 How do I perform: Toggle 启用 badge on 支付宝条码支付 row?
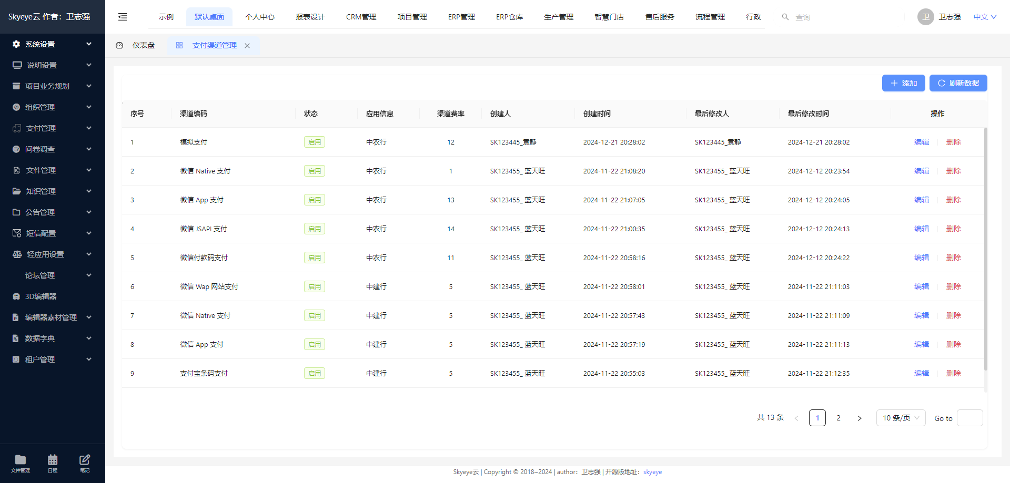[x=314, y=373]
